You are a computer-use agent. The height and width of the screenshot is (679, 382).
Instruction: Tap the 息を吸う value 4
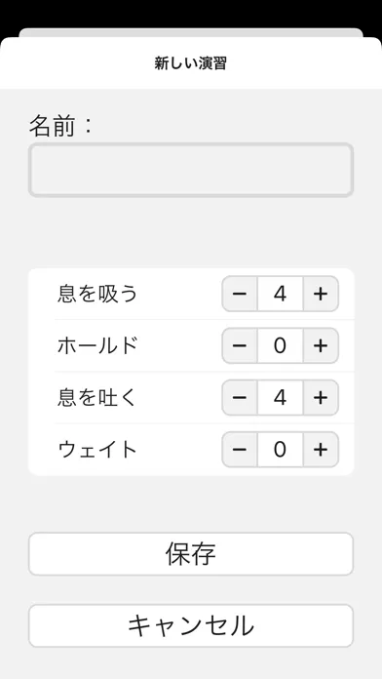click(x=281, y=294)
